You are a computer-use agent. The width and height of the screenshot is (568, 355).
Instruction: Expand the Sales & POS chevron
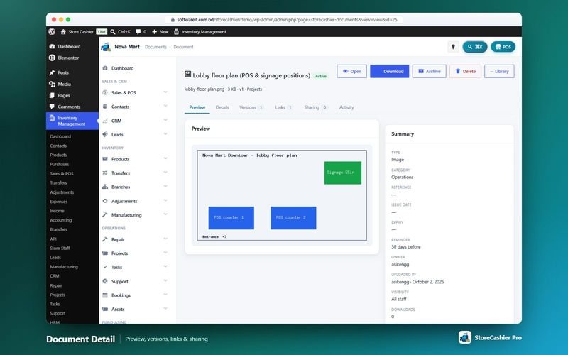165,92
